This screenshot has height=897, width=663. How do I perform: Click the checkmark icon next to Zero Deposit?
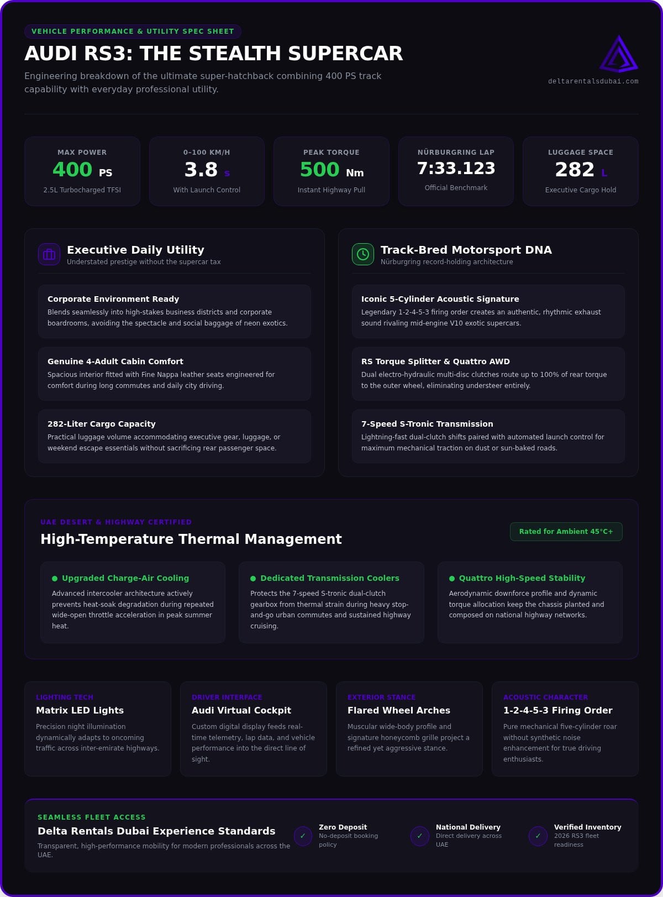(x=303, y=836)
